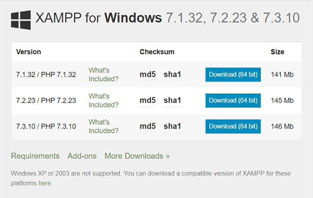Go to More Downloads page

pyautogui.click(x=137, y=156)
